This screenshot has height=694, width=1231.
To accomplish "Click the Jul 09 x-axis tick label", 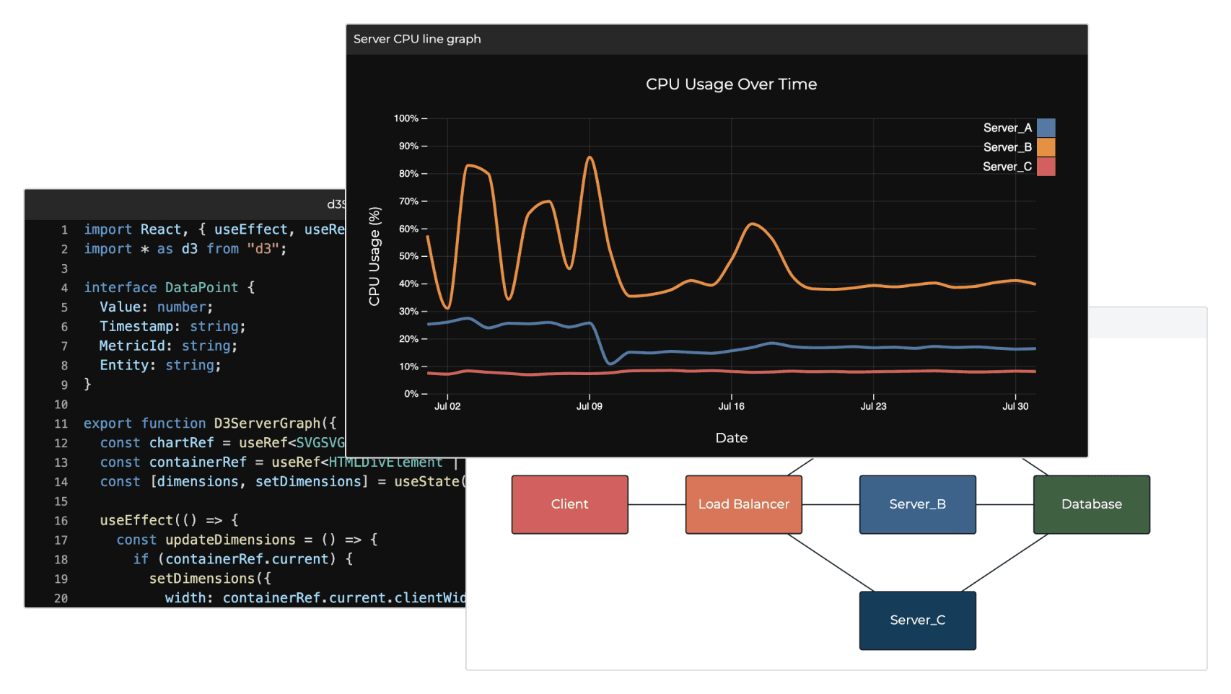I will tap(589, 406).
